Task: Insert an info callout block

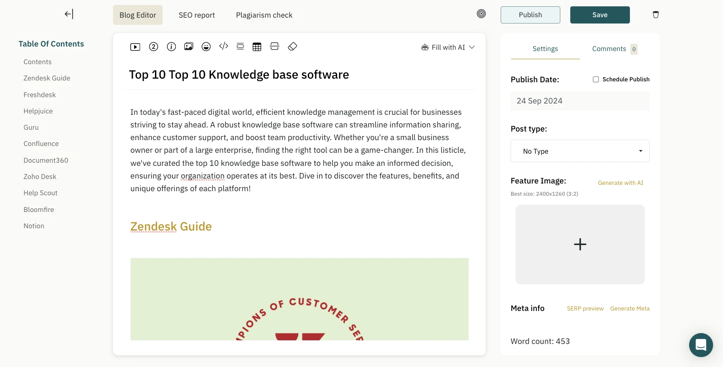Action: [171, 47]
